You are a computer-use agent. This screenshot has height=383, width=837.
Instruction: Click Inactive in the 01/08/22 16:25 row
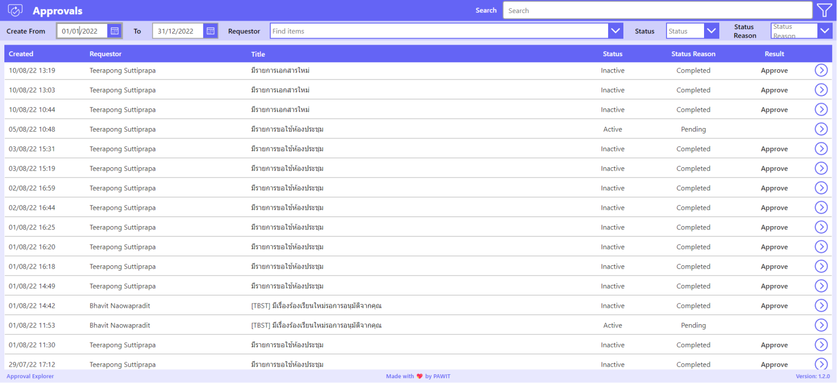point(612,227)
